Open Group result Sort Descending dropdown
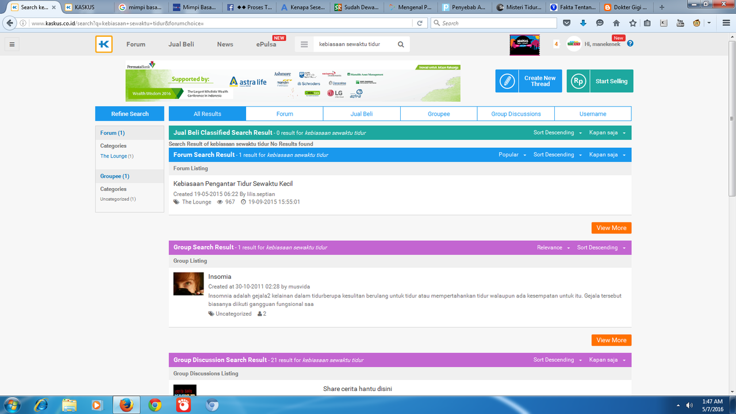The width and height of the screenshot is (736, 414). coord(601,248)
